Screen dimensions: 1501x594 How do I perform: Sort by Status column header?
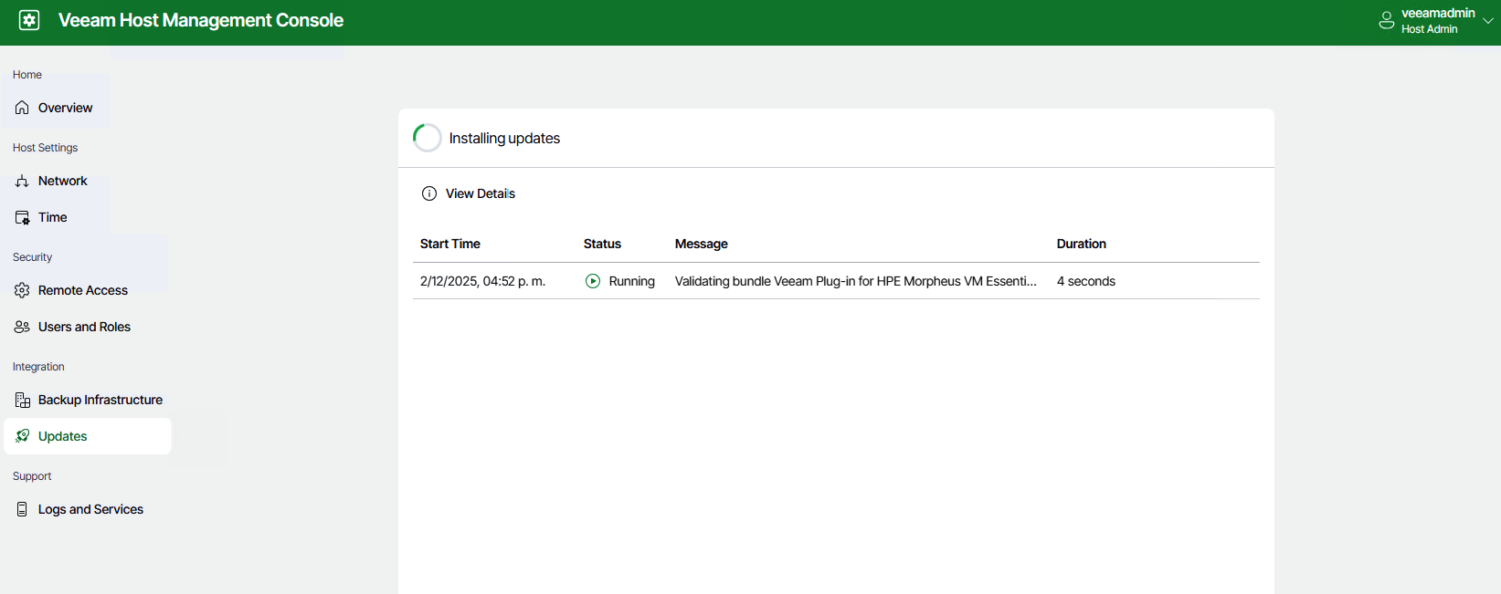602,244
